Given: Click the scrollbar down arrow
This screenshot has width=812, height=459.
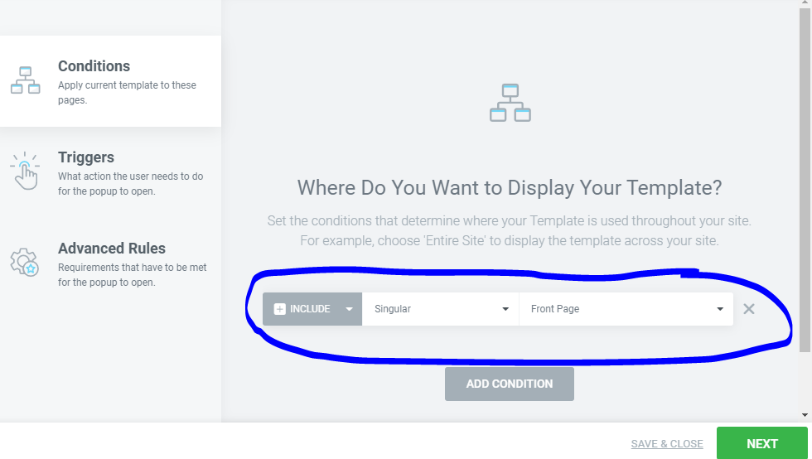Looking at the screenshot, I should pos(805,415).
